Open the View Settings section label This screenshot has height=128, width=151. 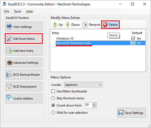(23, 27)
